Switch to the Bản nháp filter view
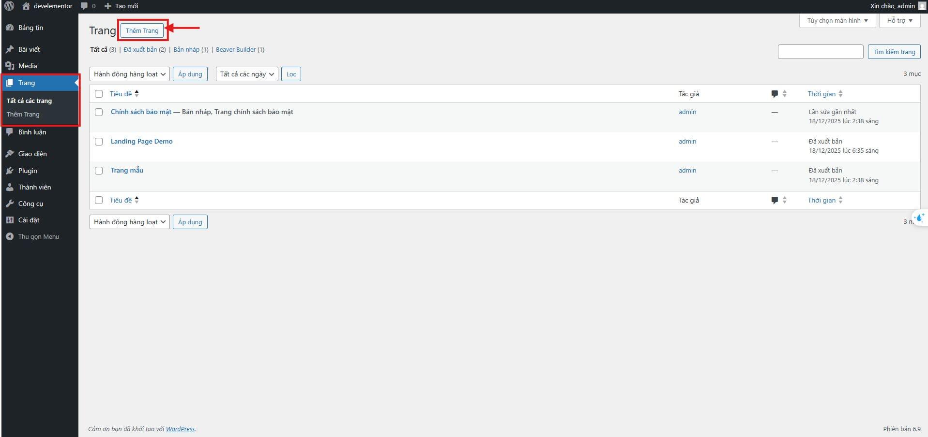This screenshot has height=437, width=928. pos(186,49)
